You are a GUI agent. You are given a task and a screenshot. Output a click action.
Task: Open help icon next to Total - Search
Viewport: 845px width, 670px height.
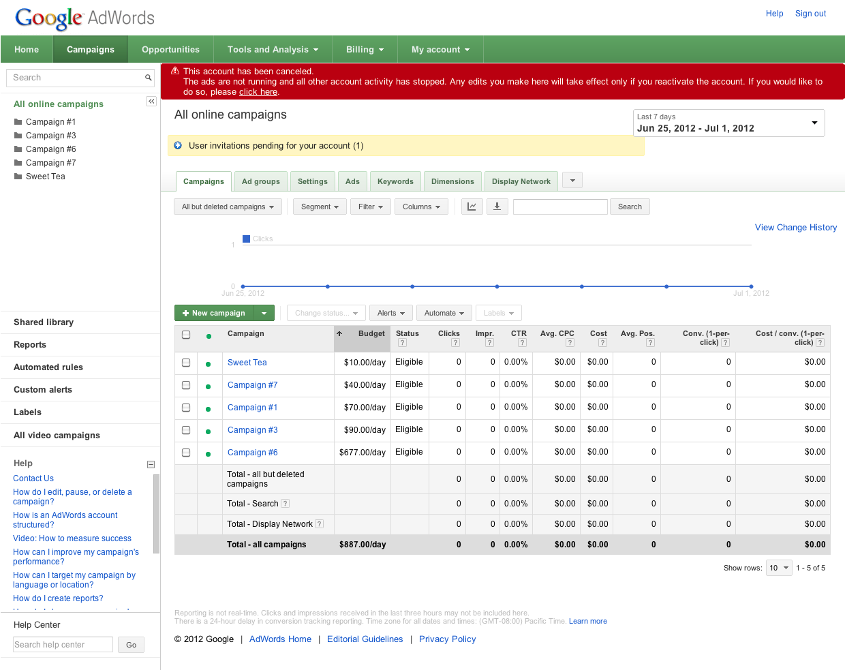click(286, 504)
